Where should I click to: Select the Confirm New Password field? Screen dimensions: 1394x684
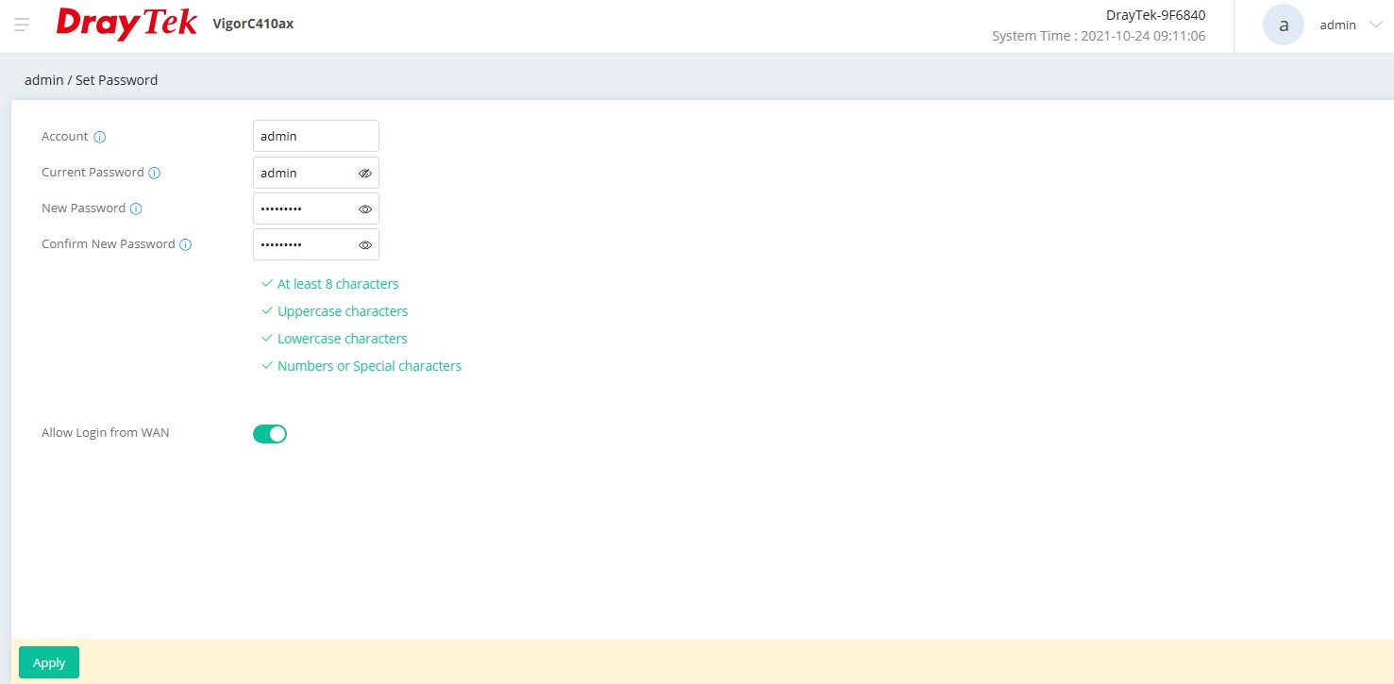pyautogui.click(x=304, y=244)
